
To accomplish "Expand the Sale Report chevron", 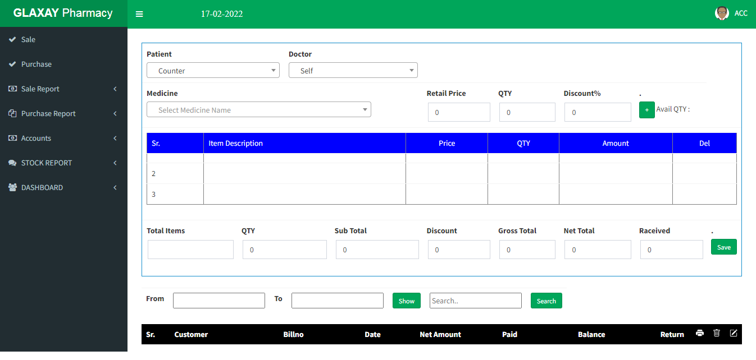I will (115, 89).
